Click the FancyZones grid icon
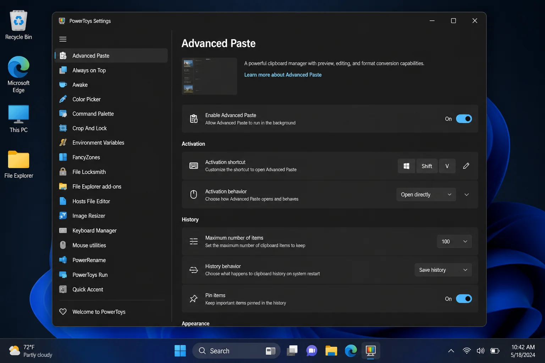The image size is (545, 363). point(63,157)
